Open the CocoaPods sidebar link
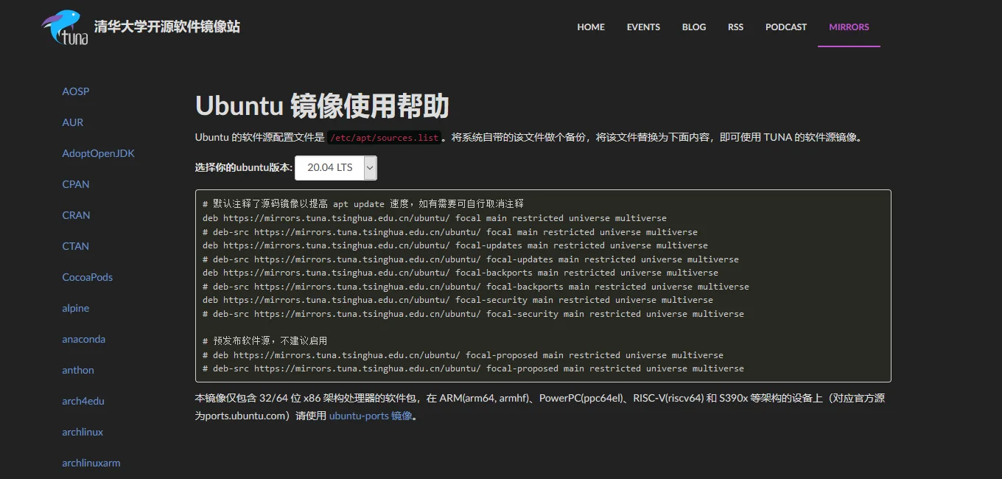This screenshot has height=479, width=1002. [x=88, y=277]
